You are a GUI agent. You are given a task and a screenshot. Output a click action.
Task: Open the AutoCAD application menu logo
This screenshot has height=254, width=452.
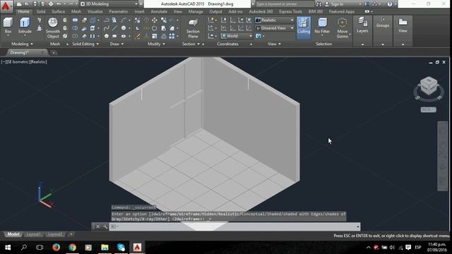coord(6,6)
